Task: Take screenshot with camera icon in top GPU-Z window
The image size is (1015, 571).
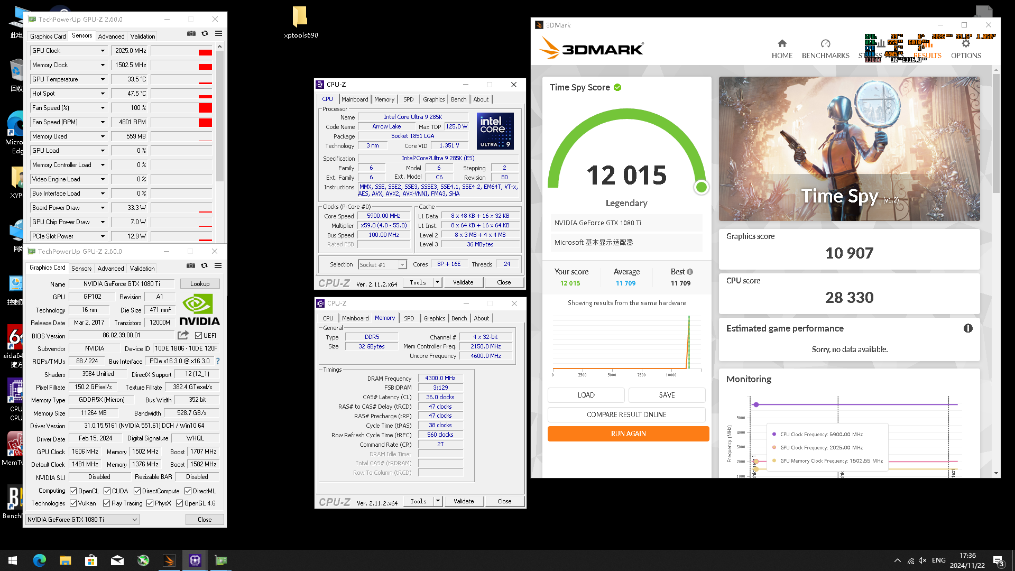Action: click(191, 33)
